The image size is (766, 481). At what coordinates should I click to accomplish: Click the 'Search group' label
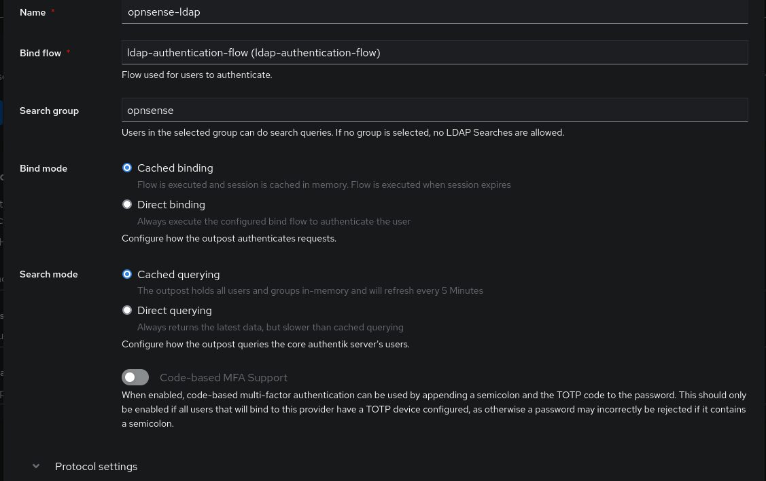click(50, 111)
